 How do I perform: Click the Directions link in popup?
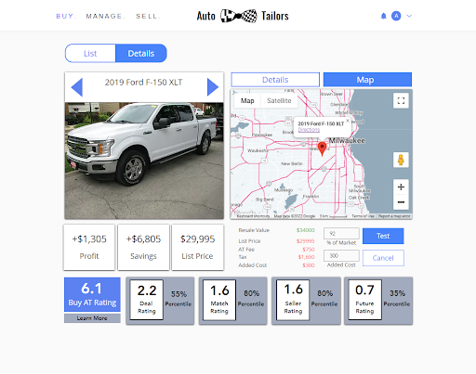click(309, 130)
